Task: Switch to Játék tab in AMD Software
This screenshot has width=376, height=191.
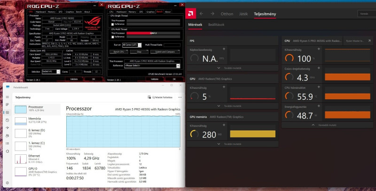Action: coord(243,14)
